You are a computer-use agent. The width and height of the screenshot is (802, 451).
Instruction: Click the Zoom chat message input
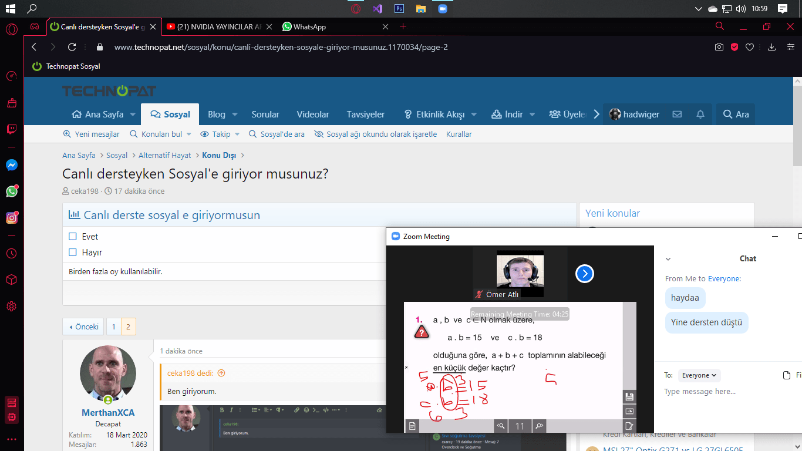[x=728, y=392]
